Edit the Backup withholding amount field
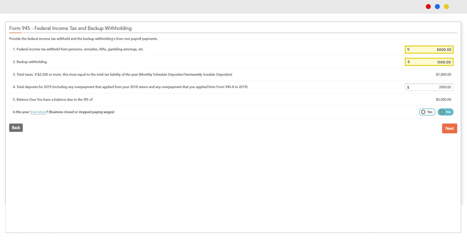This screenshot has height=243, width=467. [x=429, y=62]
